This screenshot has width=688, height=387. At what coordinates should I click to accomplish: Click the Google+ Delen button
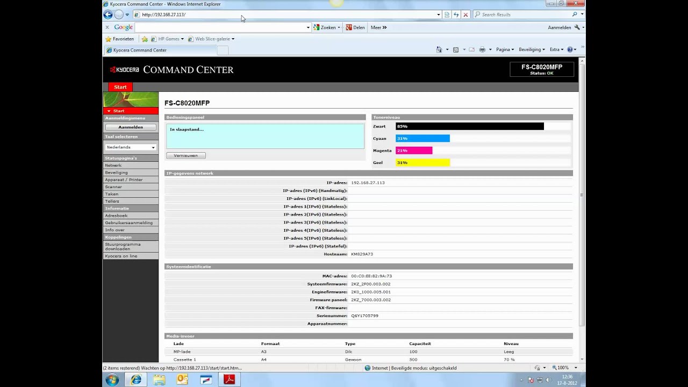[355, 27]
